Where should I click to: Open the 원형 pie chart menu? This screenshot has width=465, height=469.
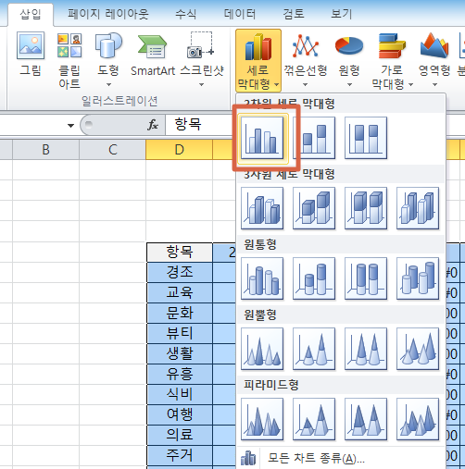point(349,59)
